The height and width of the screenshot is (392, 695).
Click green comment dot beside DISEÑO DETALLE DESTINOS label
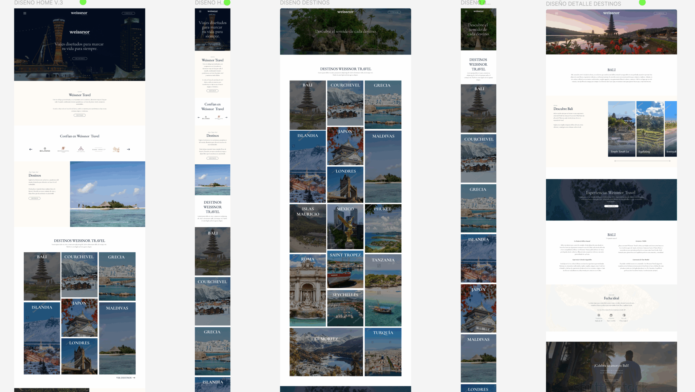point(642,3)
